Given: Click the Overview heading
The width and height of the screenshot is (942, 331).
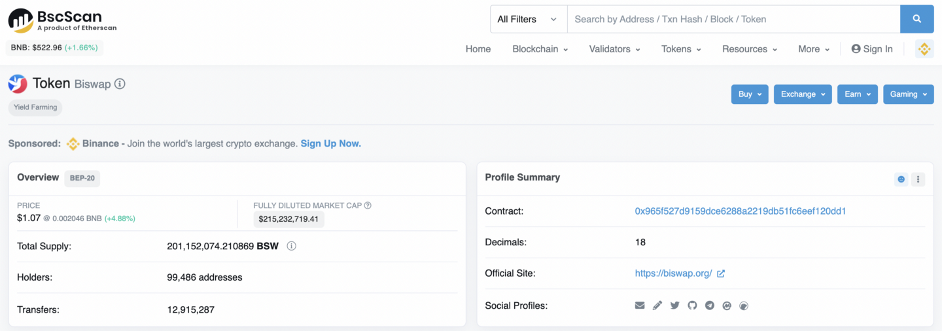Looking at the screenshot, I should coord(38,177).
